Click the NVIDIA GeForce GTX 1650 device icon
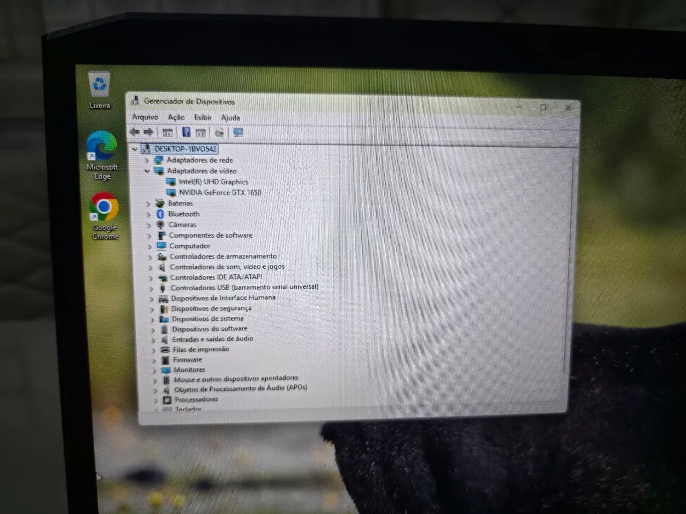686x514 pixels. [x=171, y=192]
